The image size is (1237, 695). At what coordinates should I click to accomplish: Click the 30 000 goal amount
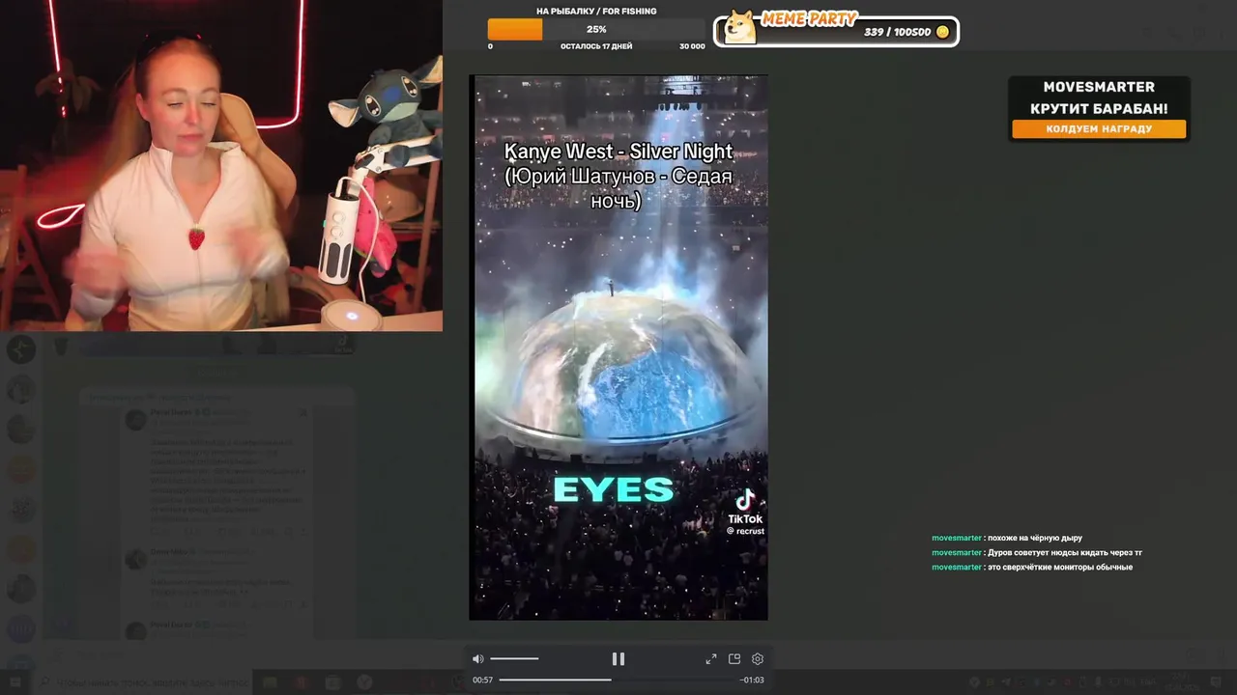point(692,46)
